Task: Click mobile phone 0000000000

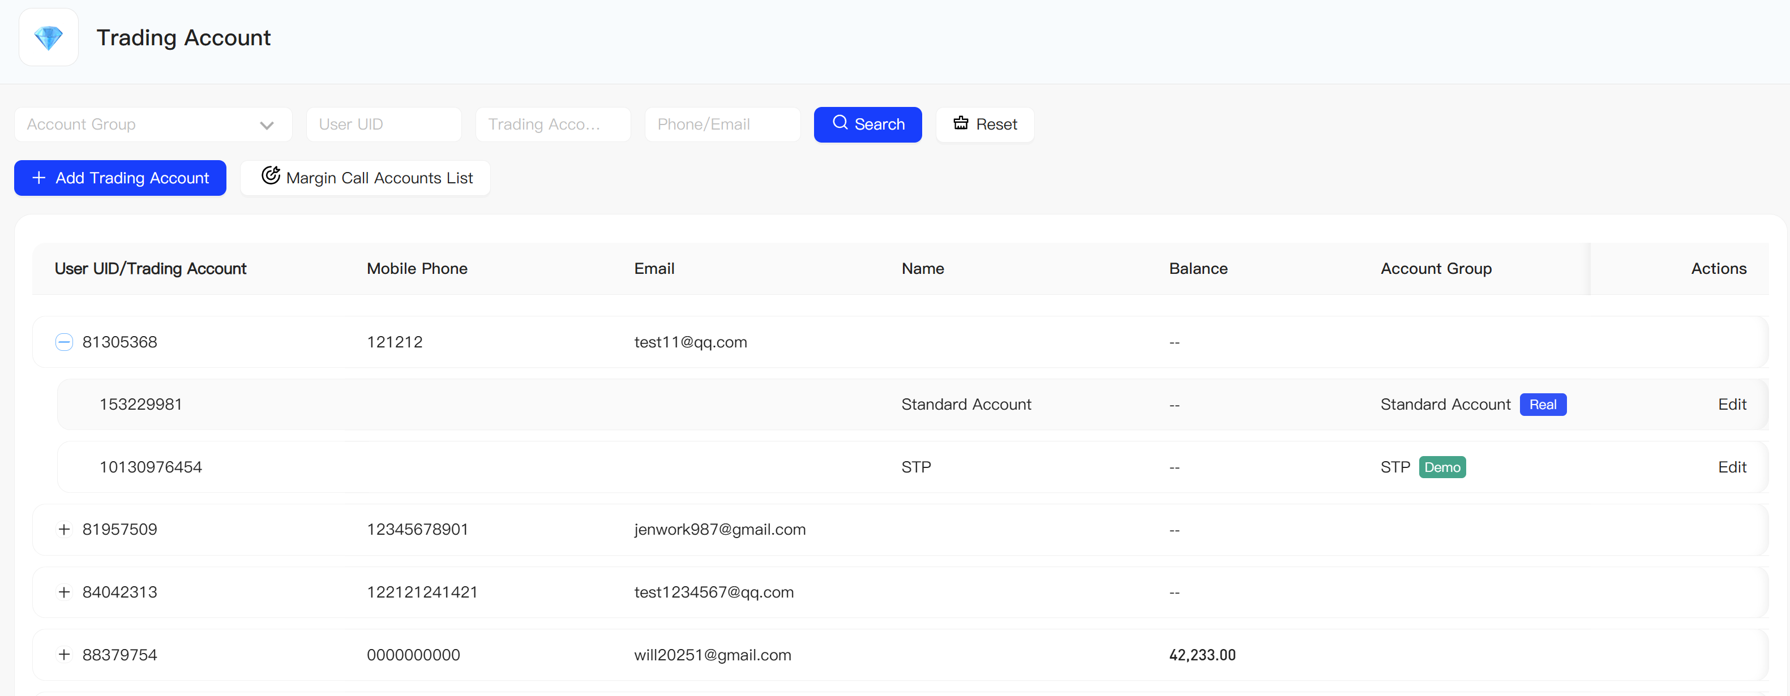Action: [x=413, y=654]
